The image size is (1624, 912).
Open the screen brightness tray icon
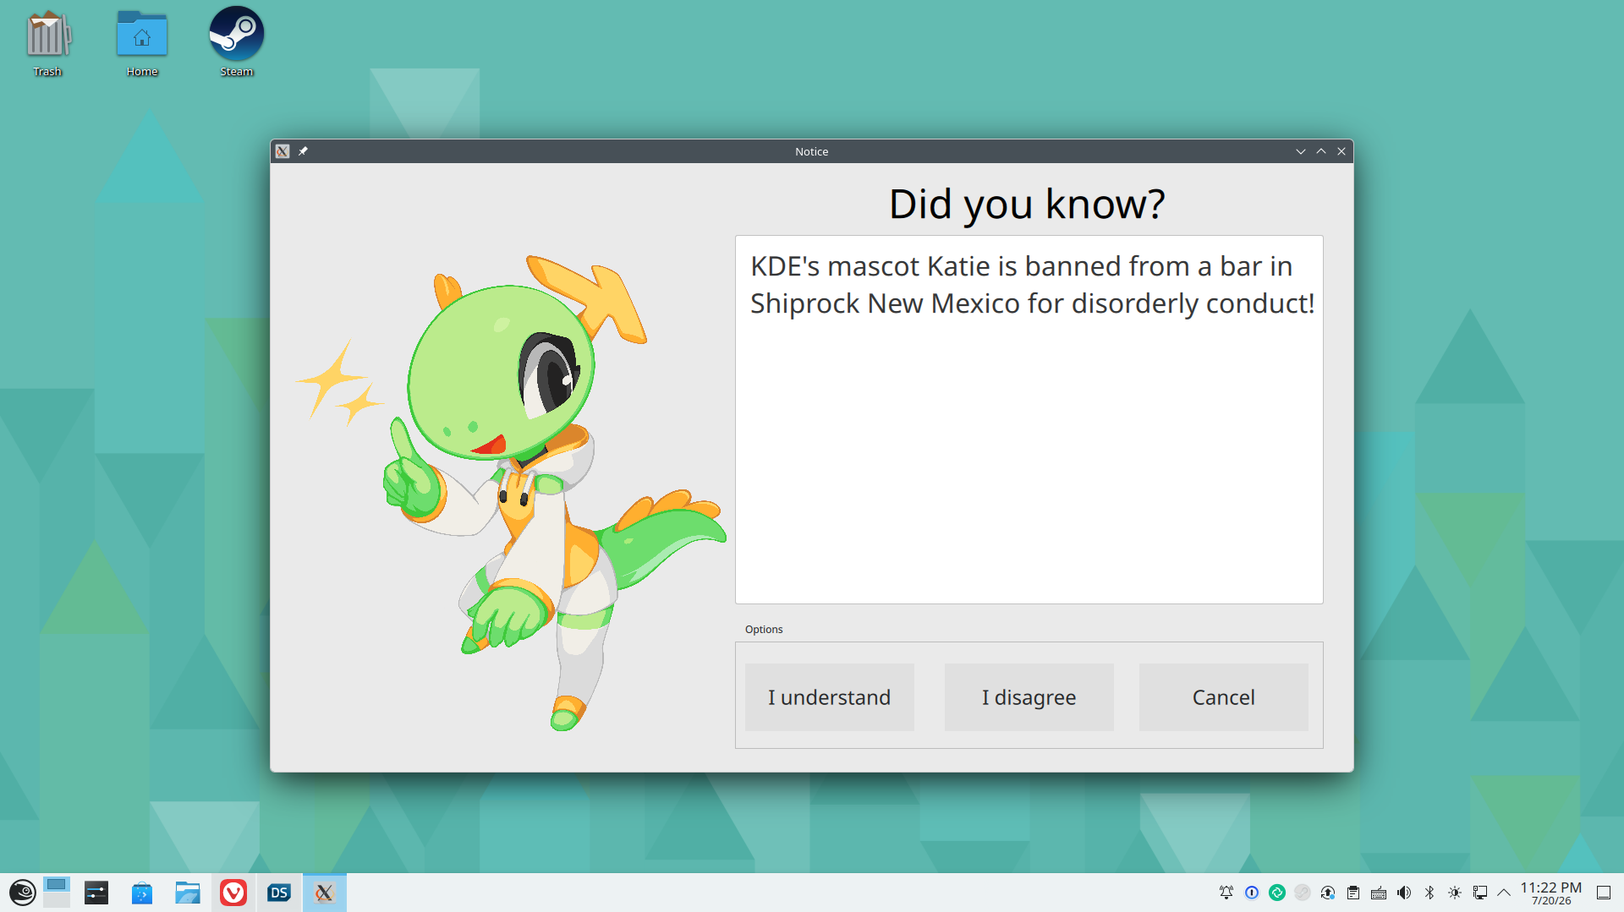point(1455,893)
